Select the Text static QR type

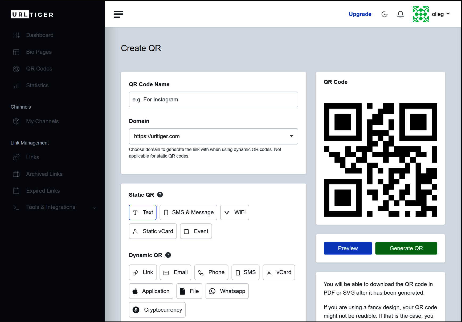click(x=143, y=212)
